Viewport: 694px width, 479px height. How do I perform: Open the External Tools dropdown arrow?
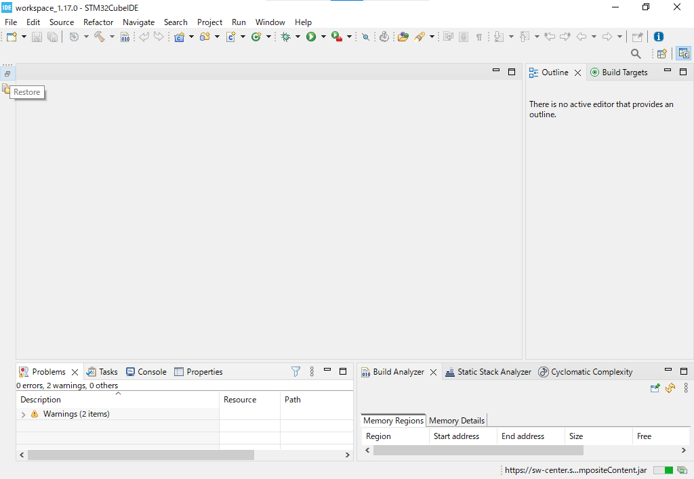[x=349, y=37]
